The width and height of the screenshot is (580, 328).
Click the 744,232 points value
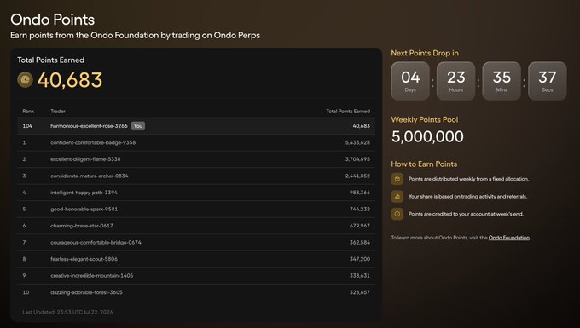(x=360, y=209)
